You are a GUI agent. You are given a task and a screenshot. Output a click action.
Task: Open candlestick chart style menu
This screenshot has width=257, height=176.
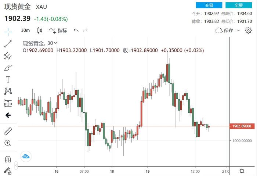[x=40, y=30]
